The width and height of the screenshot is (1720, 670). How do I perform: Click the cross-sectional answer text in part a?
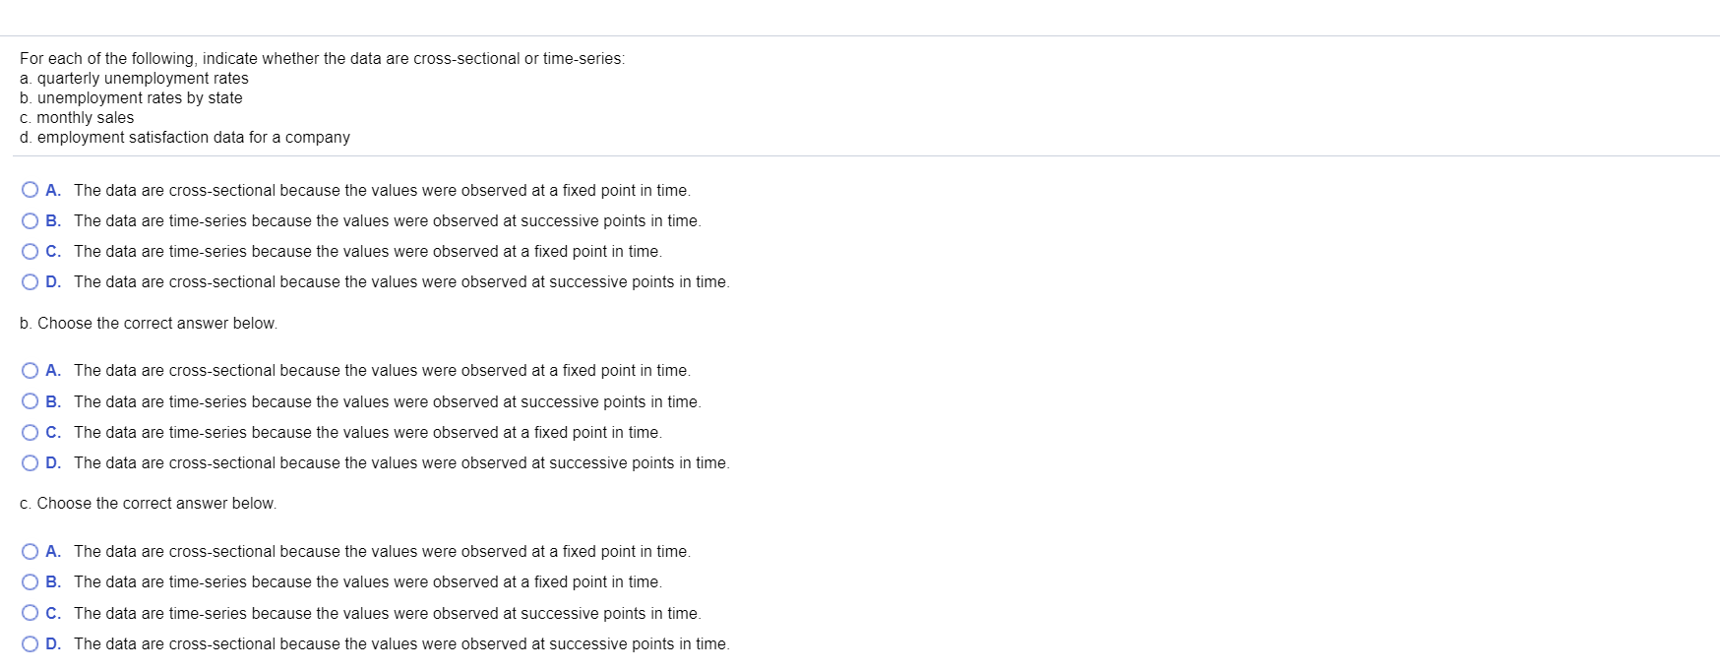click(x=383, y=190)
